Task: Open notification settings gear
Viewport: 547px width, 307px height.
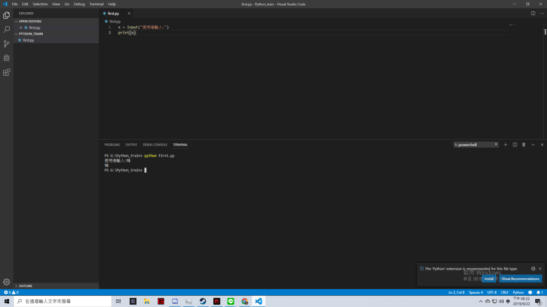Action: pyautogui.click(x=533, y=269)
